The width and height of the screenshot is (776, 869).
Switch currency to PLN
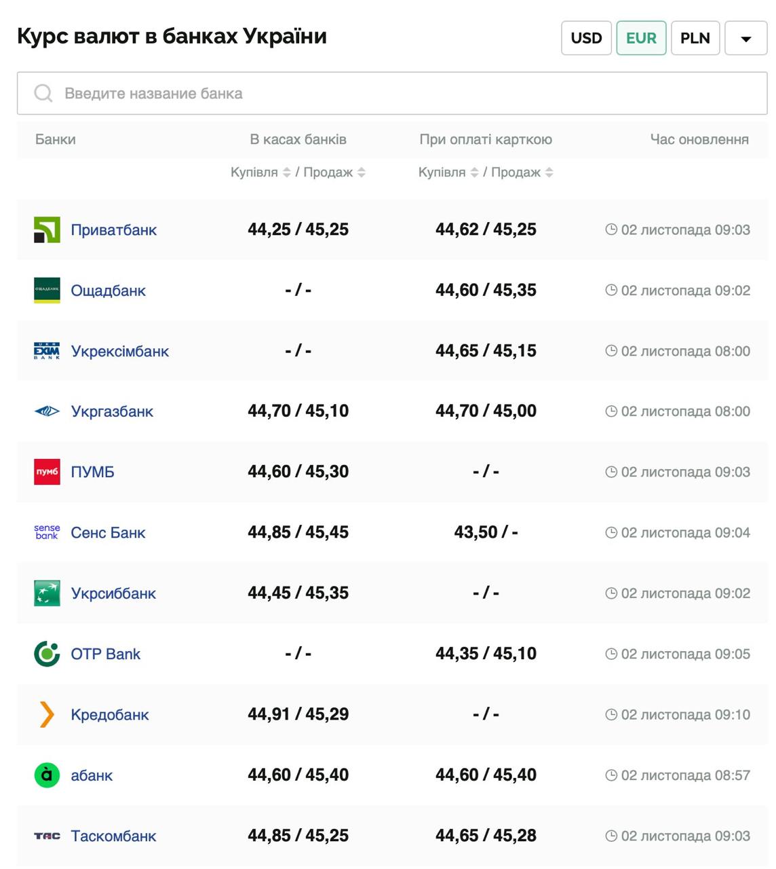(x=695, y=38)
